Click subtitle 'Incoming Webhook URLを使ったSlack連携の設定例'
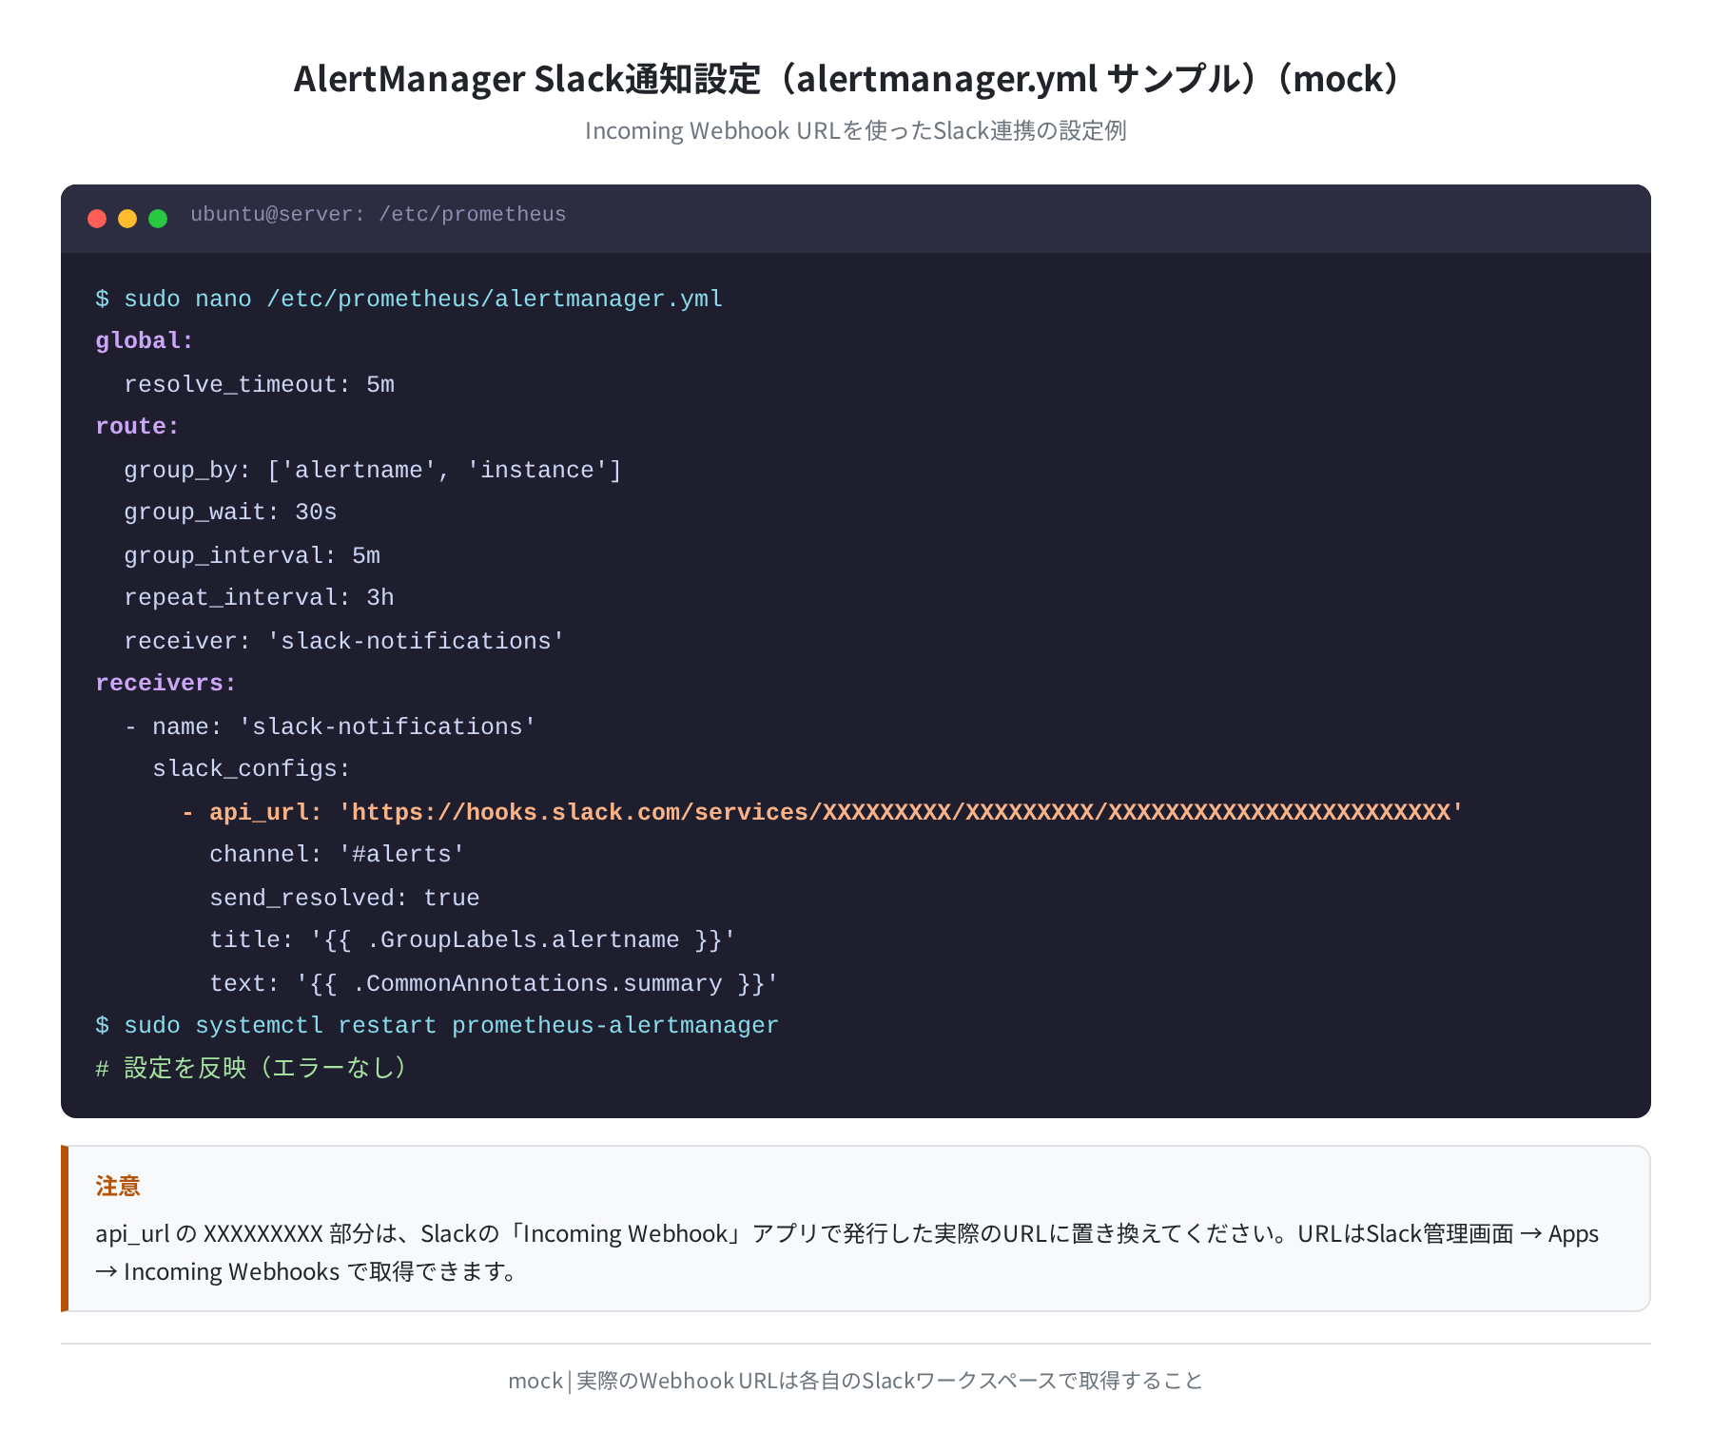Screen dimensions: 1712x1432 [856, 130]
